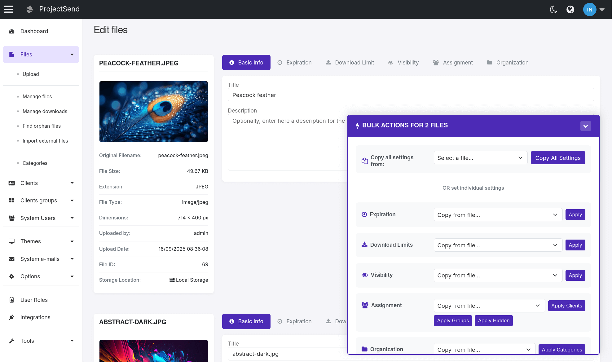Select the Dashboard icon in the sidebar
This screenshot has width=612, height=362.
[x=12, y=31]
